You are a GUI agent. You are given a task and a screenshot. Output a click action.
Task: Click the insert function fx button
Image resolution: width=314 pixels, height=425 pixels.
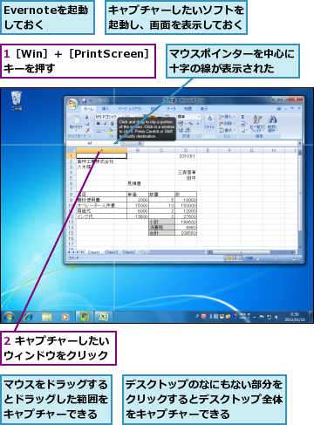[x=140, y=143]
